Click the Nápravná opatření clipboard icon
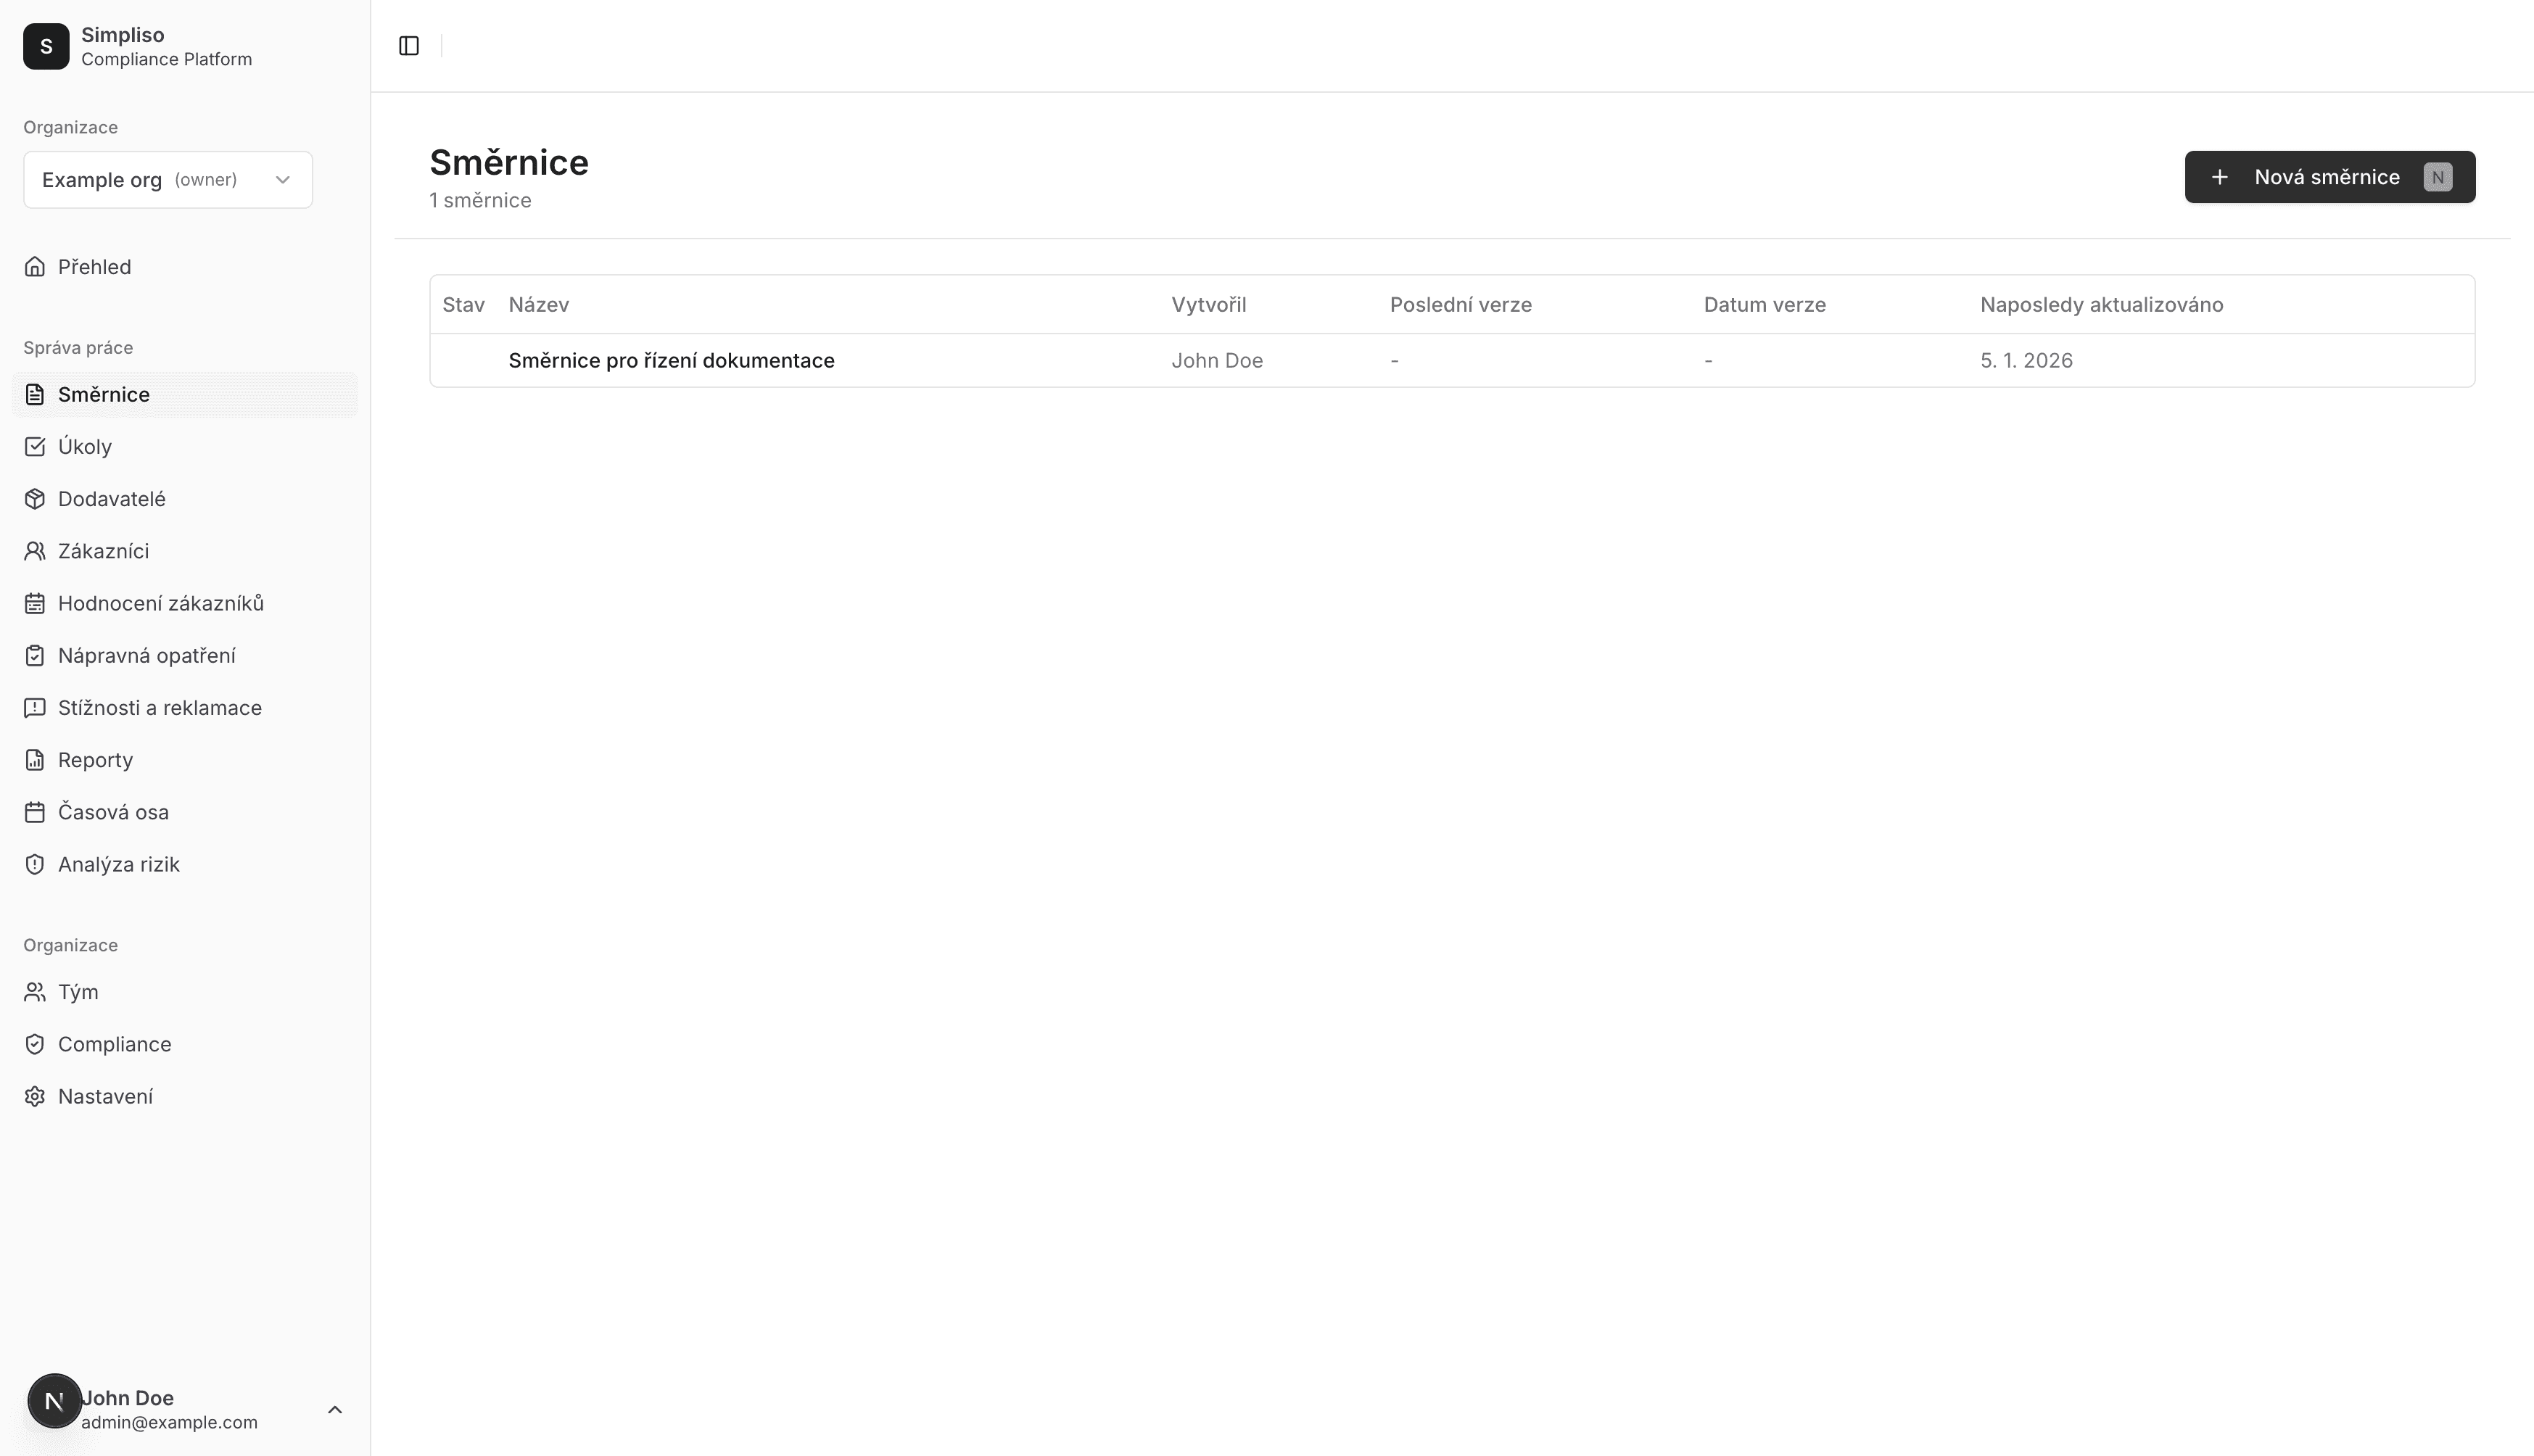2534x1456 pixels. pyautogui.click(x=35, y=656)
